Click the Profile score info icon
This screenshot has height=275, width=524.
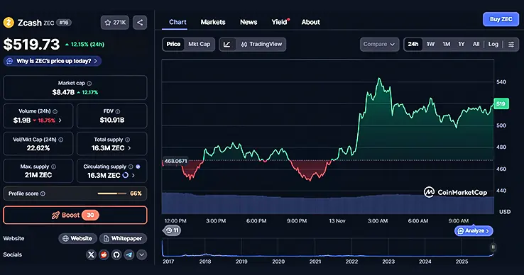pyautogui.click(x=43, y=193)
